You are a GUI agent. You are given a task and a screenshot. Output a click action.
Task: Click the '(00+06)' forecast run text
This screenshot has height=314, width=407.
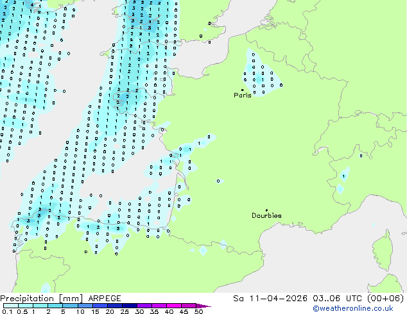coord(385,299)
